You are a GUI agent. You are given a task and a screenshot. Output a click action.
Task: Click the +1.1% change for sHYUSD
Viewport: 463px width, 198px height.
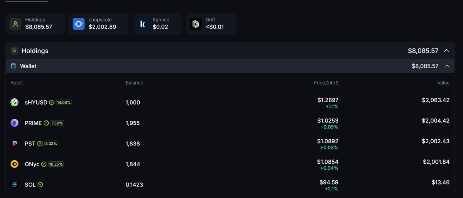click(331, 106)
